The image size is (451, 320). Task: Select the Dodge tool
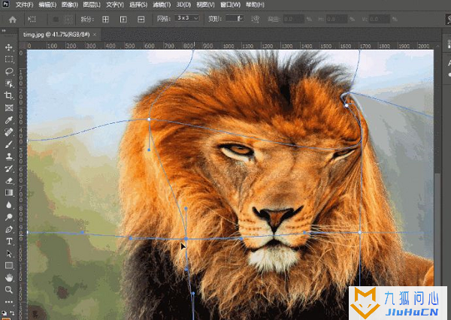9,217
